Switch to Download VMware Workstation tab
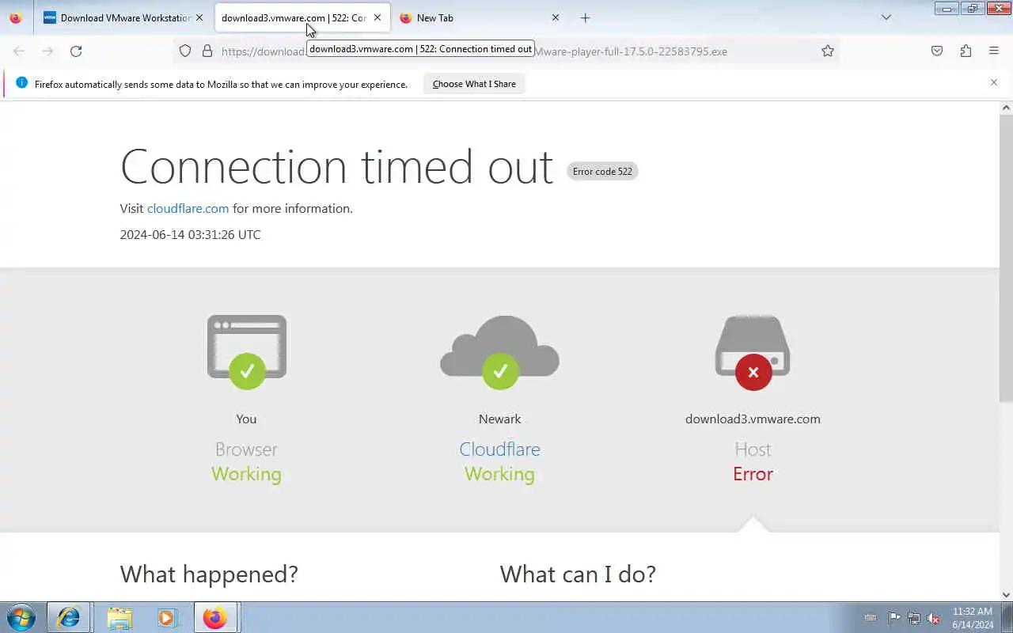 [x=123, y=17]
